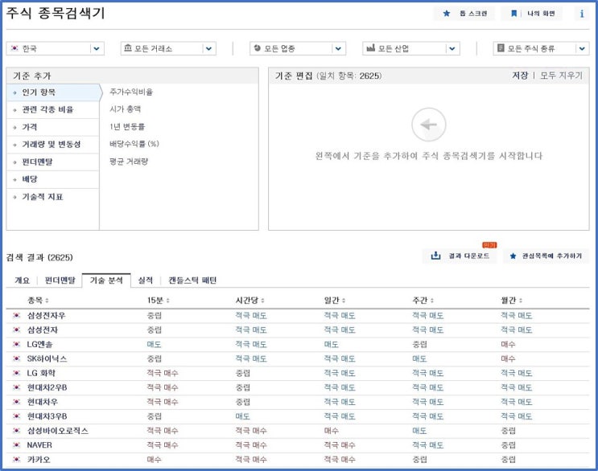
Task: Click the Korean flag beside 삼성전자우
Action: [16, 316]
